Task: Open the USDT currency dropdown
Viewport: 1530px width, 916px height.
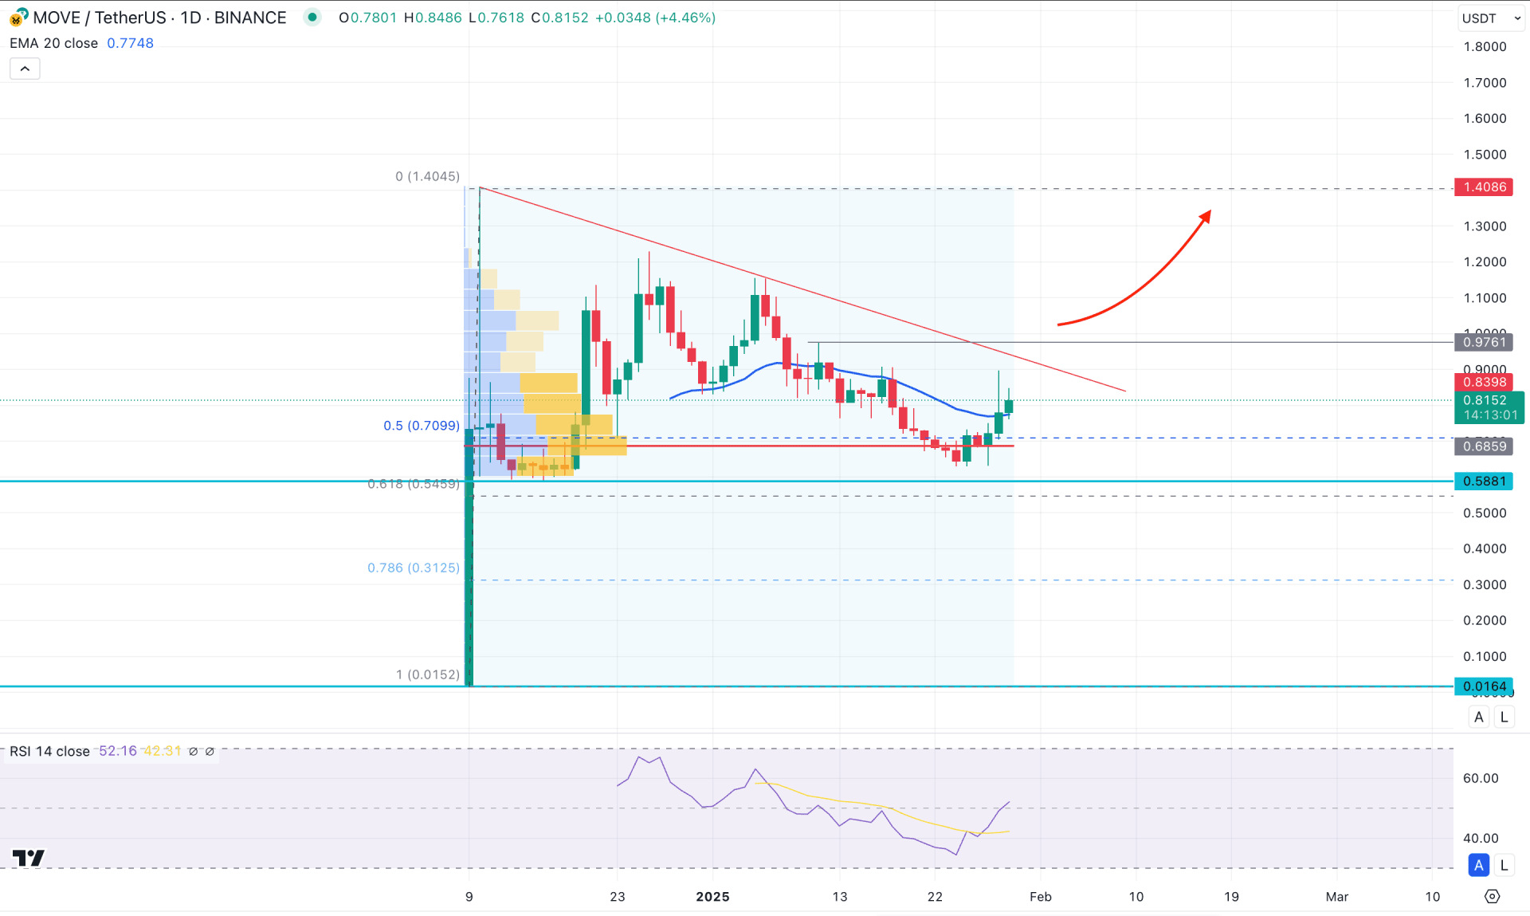Action: [1491, 18]
